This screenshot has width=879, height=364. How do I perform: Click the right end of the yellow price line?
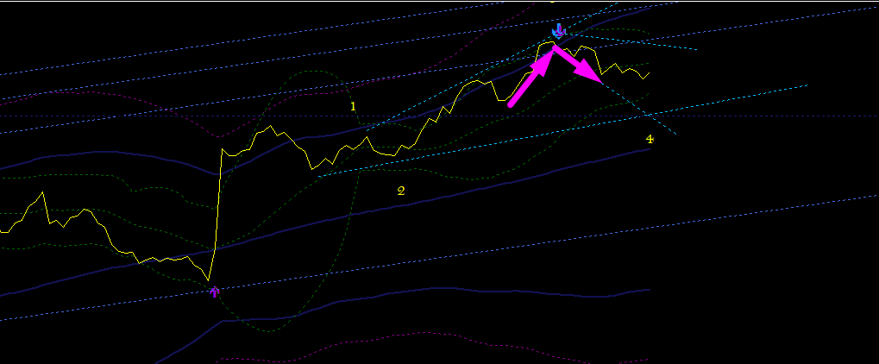(x=649, y=73)
